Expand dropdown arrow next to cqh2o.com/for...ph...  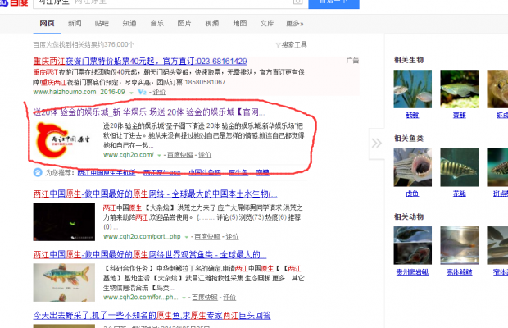pyautogui.click(x=184, y=298)
